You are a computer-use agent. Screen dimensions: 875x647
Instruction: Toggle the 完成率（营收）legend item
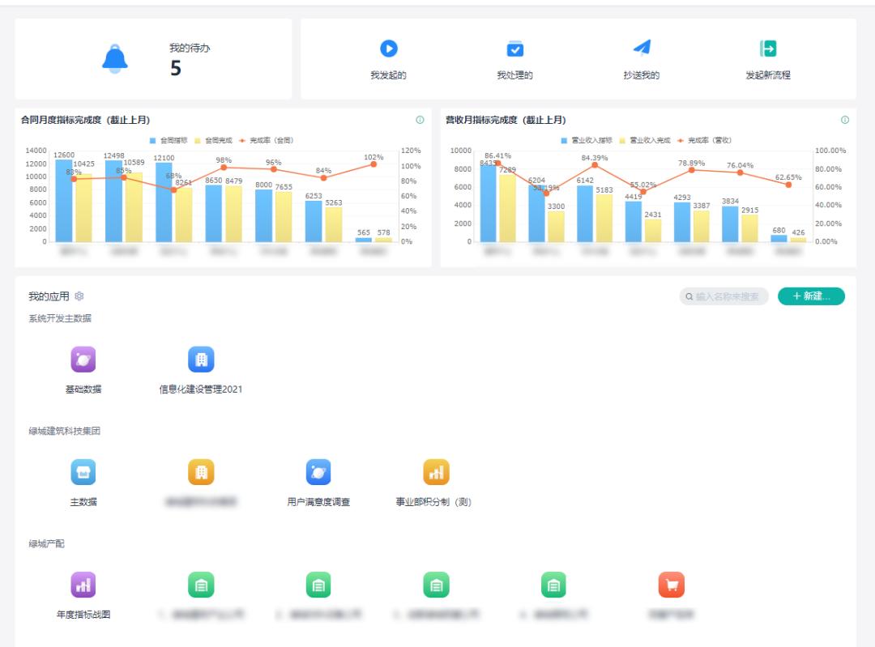(x=704, y=141)
